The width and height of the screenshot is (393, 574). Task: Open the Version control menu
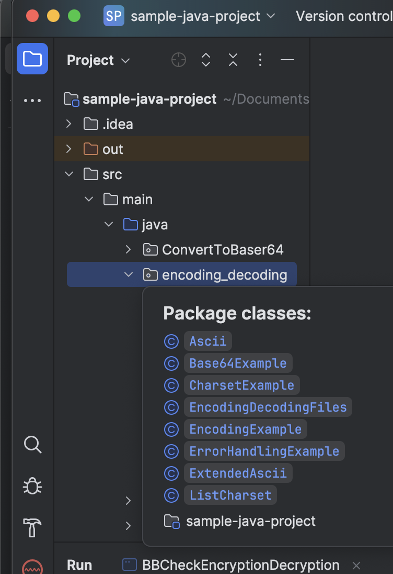pos(344,16)
